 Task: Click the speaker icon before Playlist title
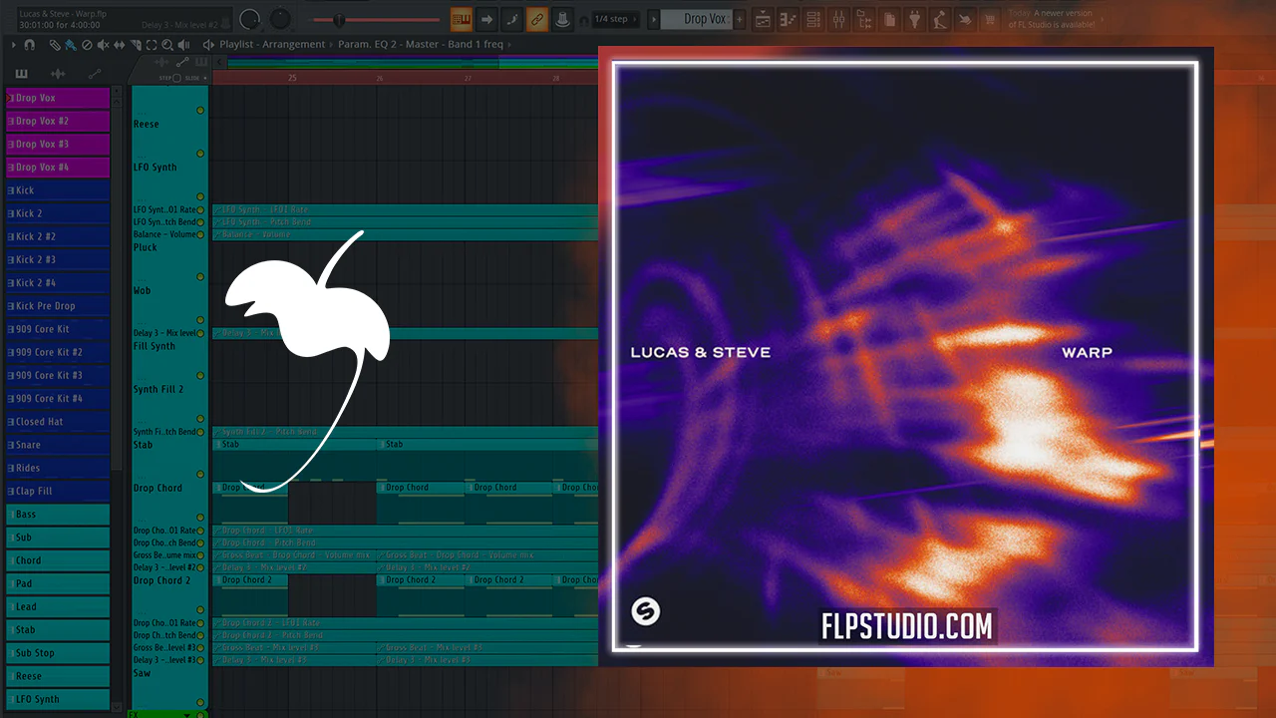coord(208,45)
